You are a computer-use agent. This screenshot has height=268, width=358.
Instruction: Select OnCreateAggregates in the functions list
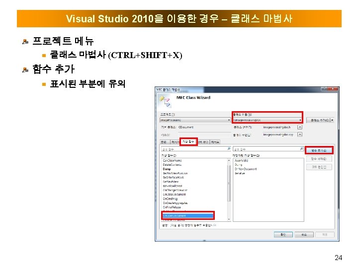[x=175, y=203]
